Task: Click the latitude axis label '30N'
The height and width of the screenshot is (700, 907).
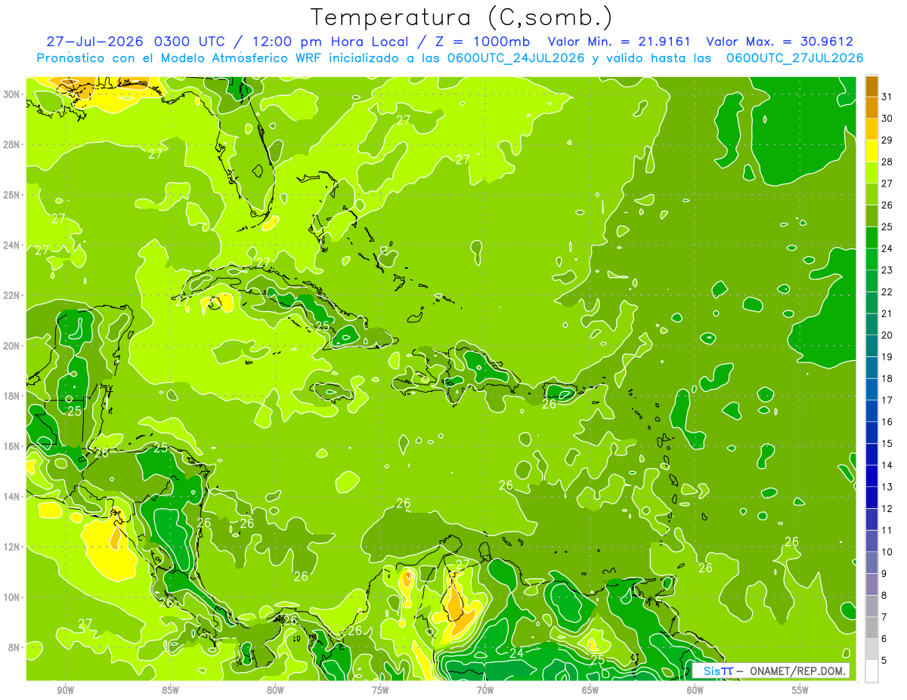Action: click(x=13, y=94)
